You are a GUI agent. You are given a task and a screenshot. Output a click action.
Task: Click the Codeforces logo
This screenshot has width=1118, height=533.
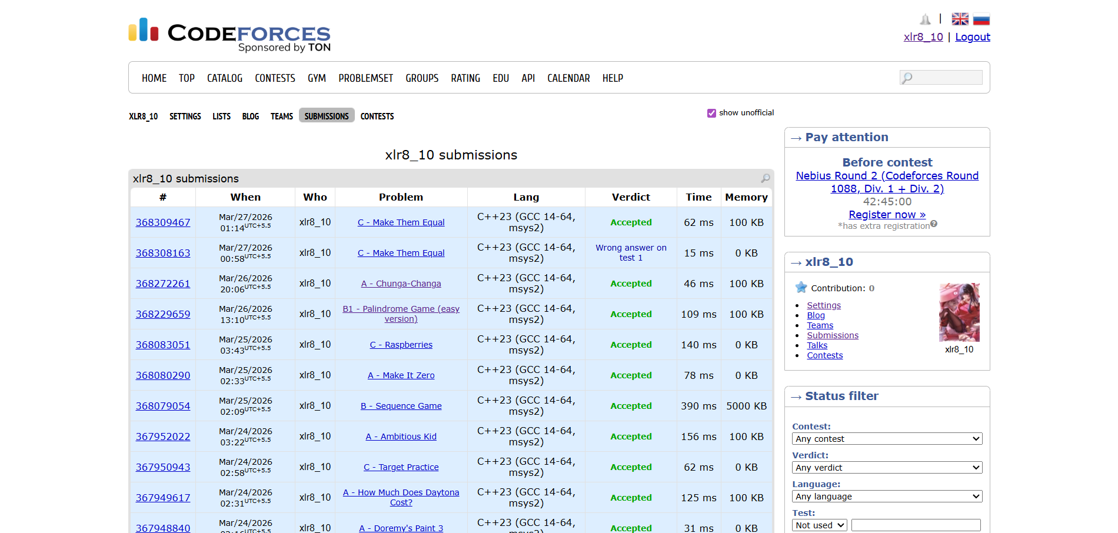(229, 34)
